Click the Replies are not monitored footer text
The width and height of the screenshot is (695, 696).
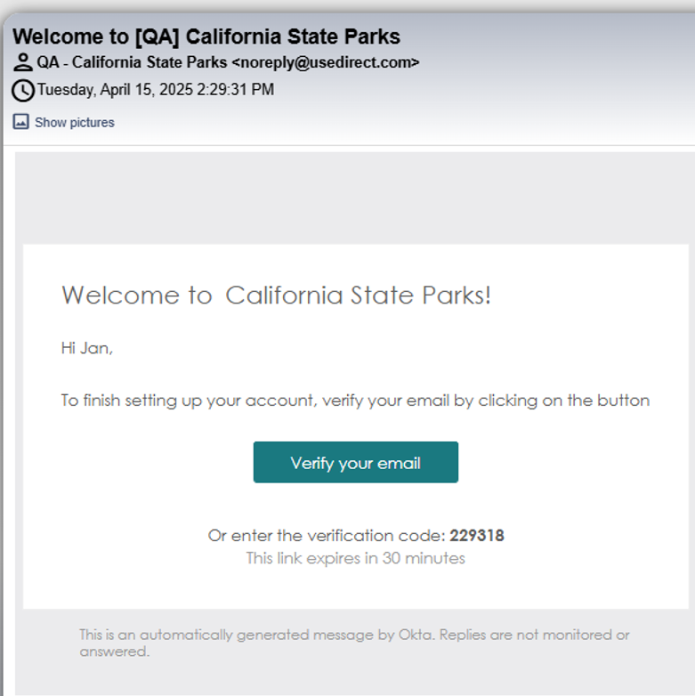534,635
